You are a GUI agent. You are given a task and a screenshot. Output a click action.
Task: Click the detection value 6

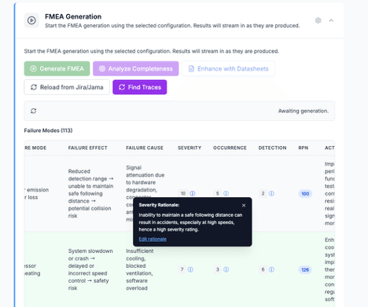tap(263, 269)
